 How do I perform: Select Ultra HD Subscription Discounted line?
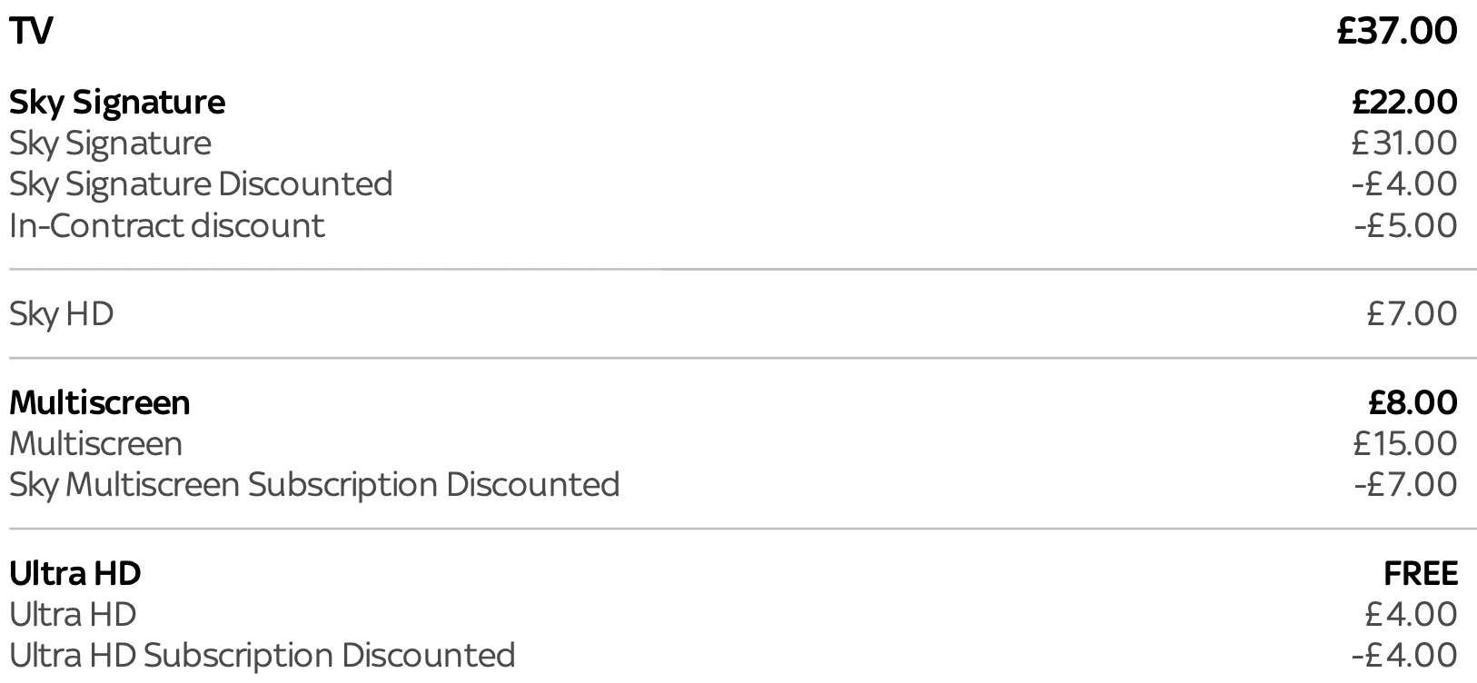point(263,655)
